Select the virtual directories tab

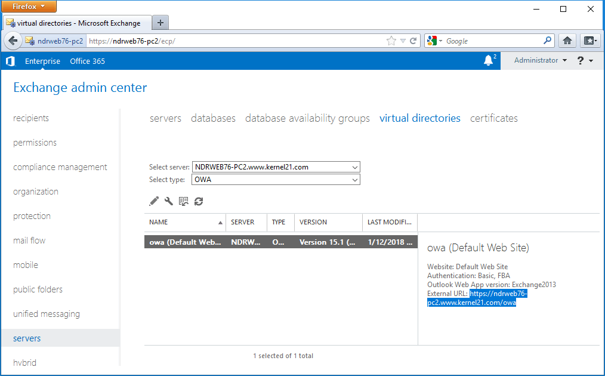click(420, 118)
